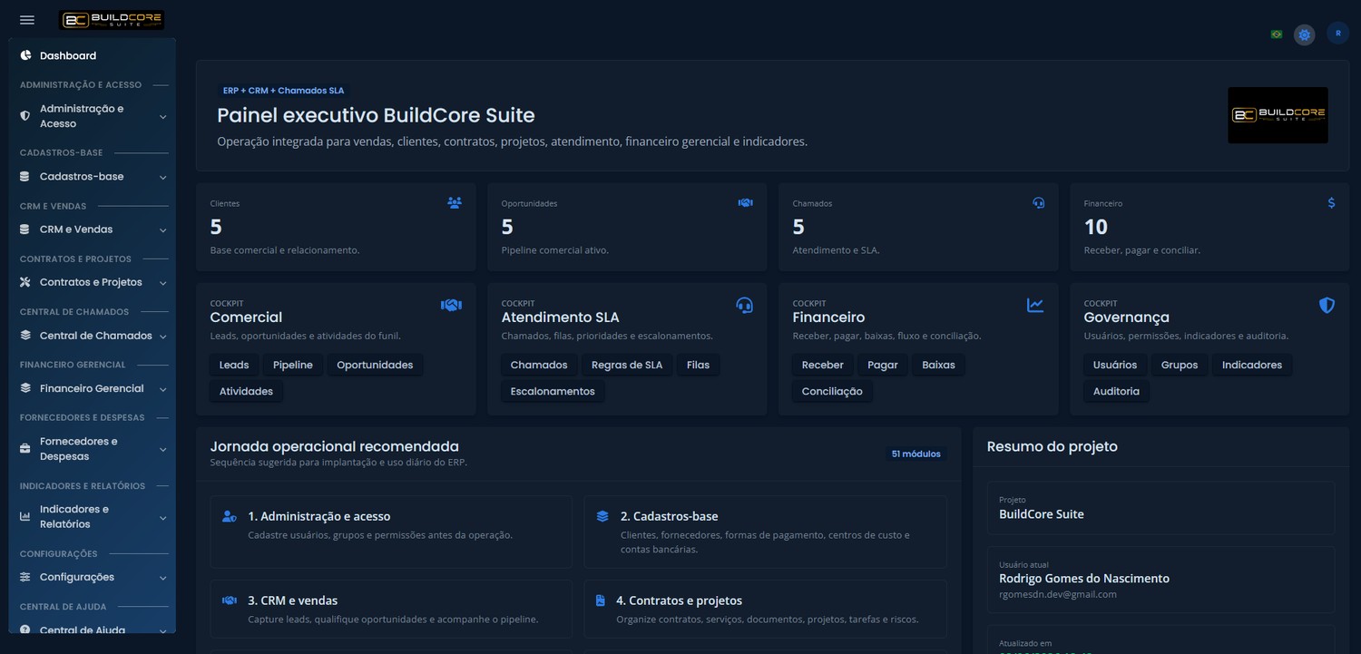The image size is (1361, 654).
Task: Open the Pagar button
Action: [883, 365]
